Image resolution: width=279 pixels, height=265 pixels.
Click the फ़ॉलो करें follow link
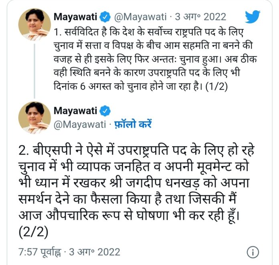pos(133,124)
